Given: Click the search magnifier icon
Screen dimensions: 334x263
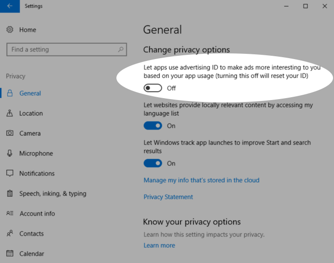Looking at the screenshot, I should 121,49.
